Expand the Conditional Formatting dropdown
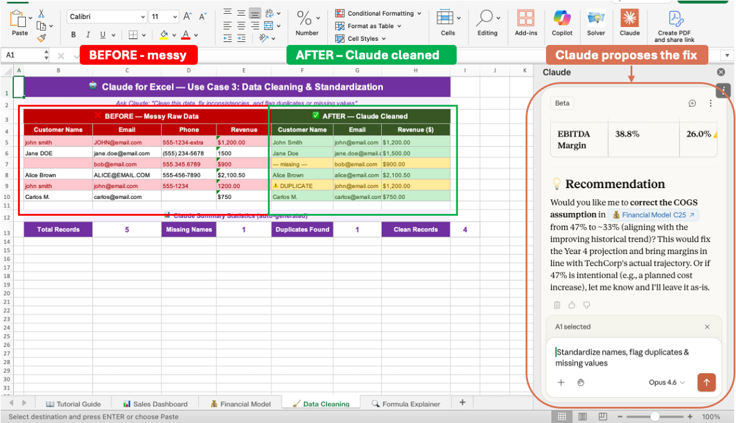 (418, 13)
